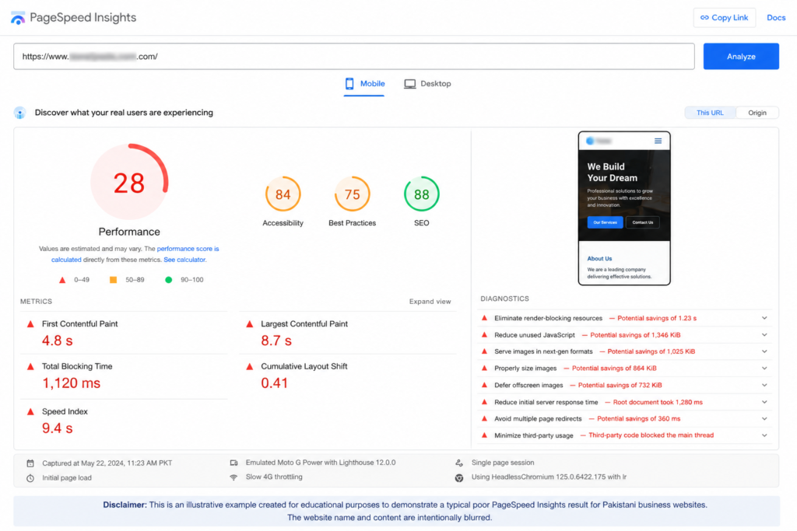This screenshot has height=531, width=797.
Task: Switch to the Mobile tab
Action: (x=364, y=84)
